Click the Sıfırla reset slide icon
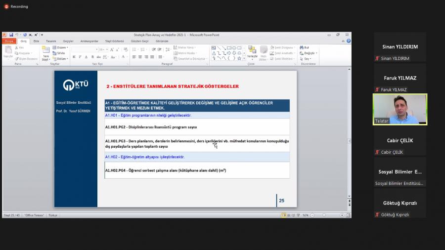Image resolution: width=445 pixels, height=250 pixels. pos(59,53)
